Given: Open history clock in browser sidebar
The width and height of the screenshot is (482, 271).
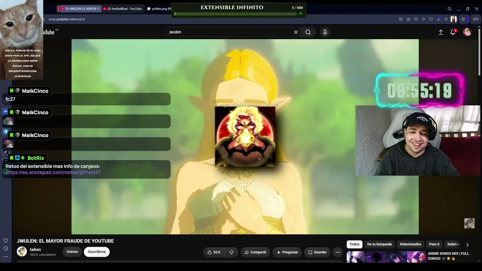Looking at the screenshot, I should pyautogui.click(x=6, y=248).
